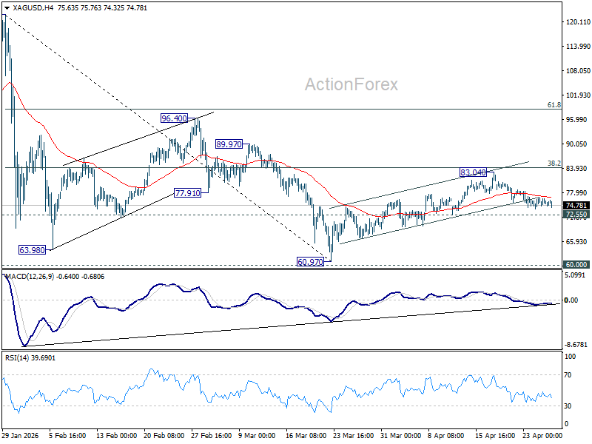Click the MACD -8.6781 scale value
592x444 pixels.
click(576, 345)
